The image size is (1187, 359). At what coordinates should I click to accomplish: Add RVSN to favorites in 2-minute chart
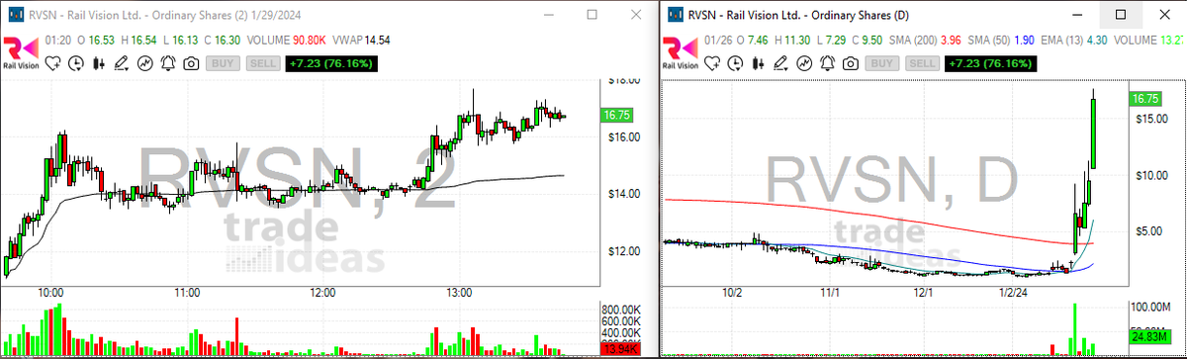pyautogui.click(x=51, y=63)
